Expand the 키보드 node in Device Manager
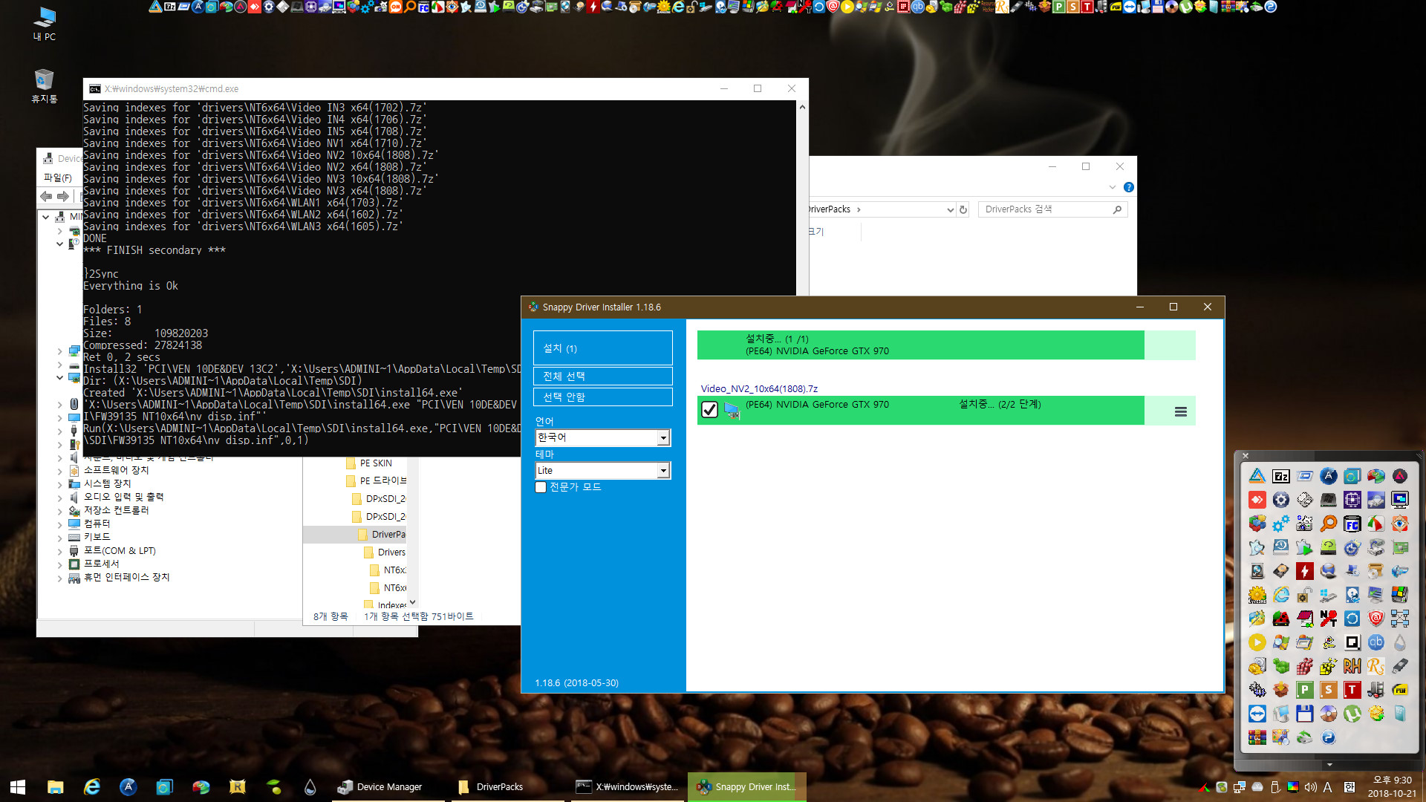The width and height of the screenshot is (1426, 802). pos(60,538)
